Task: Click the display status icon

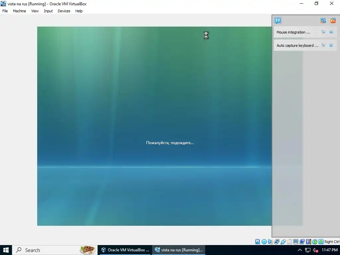Action: pyautogui.click(x=296, y=242)
